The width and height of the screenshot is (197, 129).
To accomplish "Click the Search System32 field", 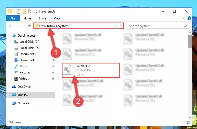I will pyautogui.click(x=158, y=26).
